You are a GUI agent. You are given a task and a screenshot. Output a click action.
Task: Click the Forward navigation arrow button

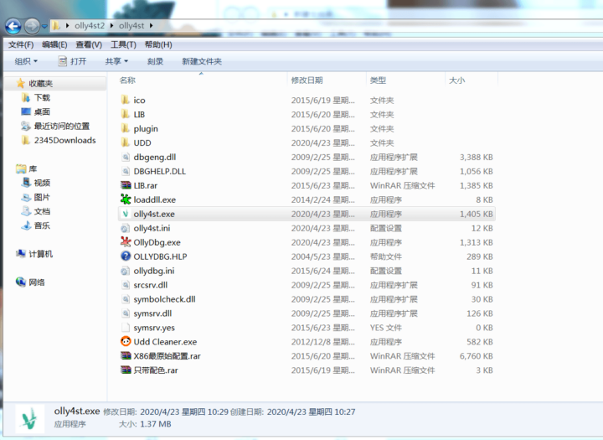[x=33, y=26]
